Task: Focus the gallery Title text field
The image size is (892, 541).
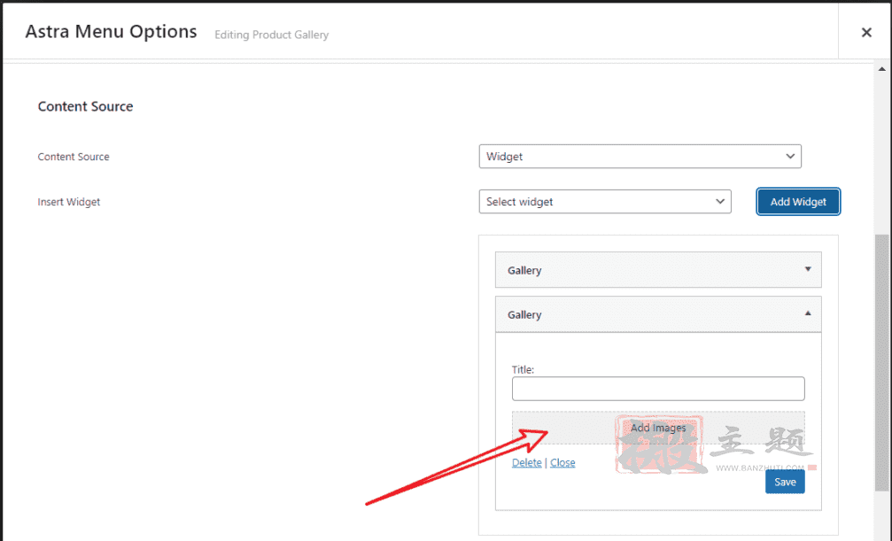Action: (x=658, y=389)
